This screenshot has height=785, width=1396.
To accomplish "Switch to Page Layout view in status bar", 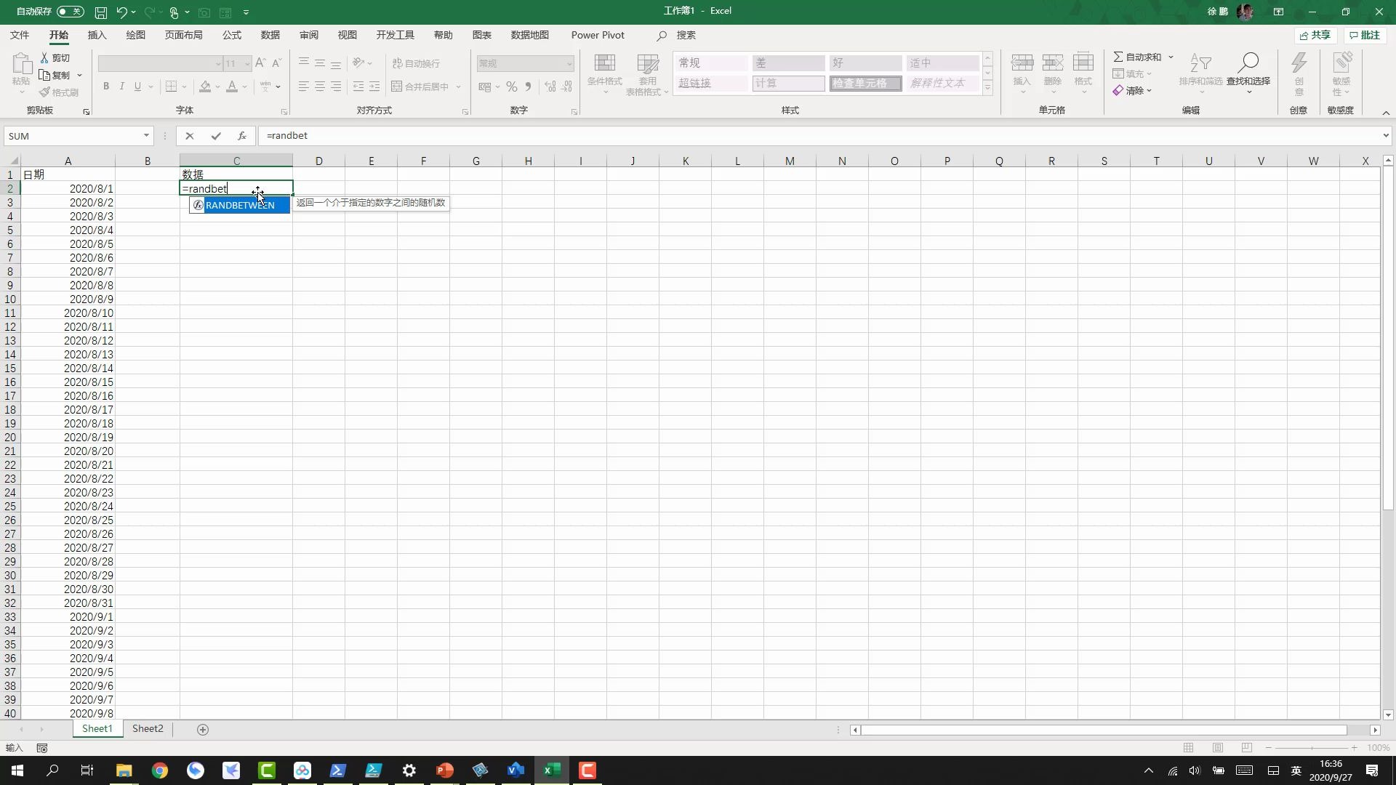I will (1217, 748).
